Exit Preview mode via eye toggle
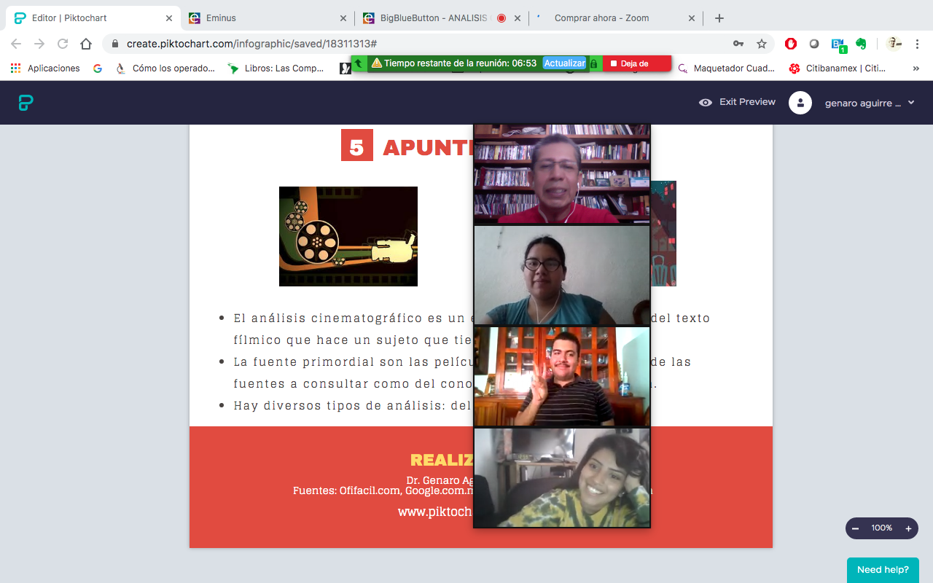933x583 pixels. [737, 102]
